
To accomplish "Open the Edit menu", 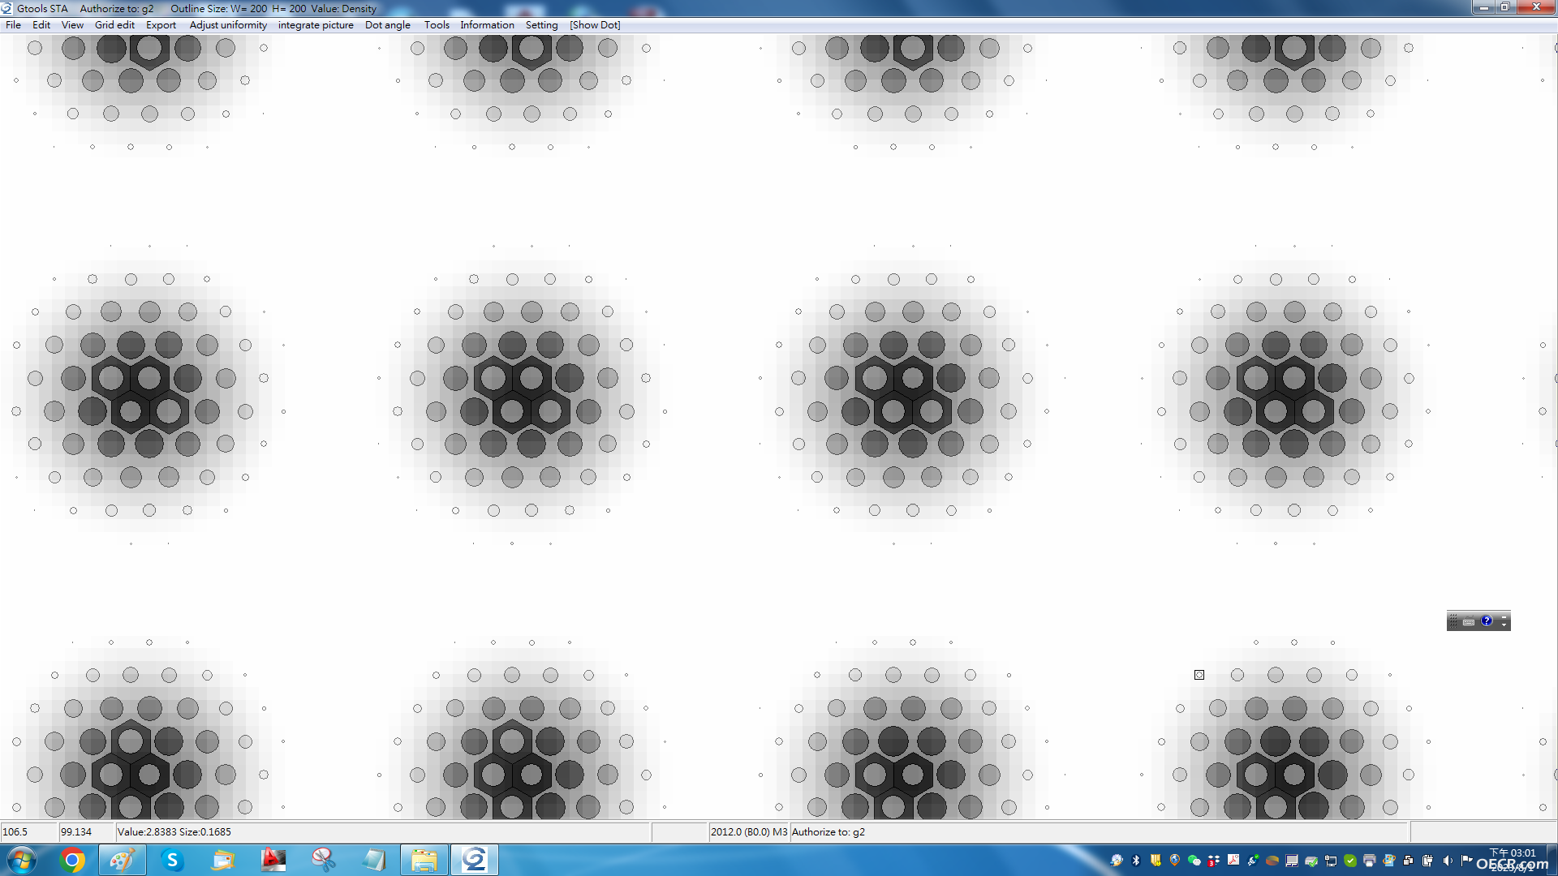I will tap(41, 25).
